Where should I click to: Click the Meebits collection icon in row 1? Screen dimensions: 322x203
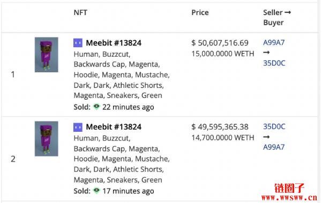point(78,43)
